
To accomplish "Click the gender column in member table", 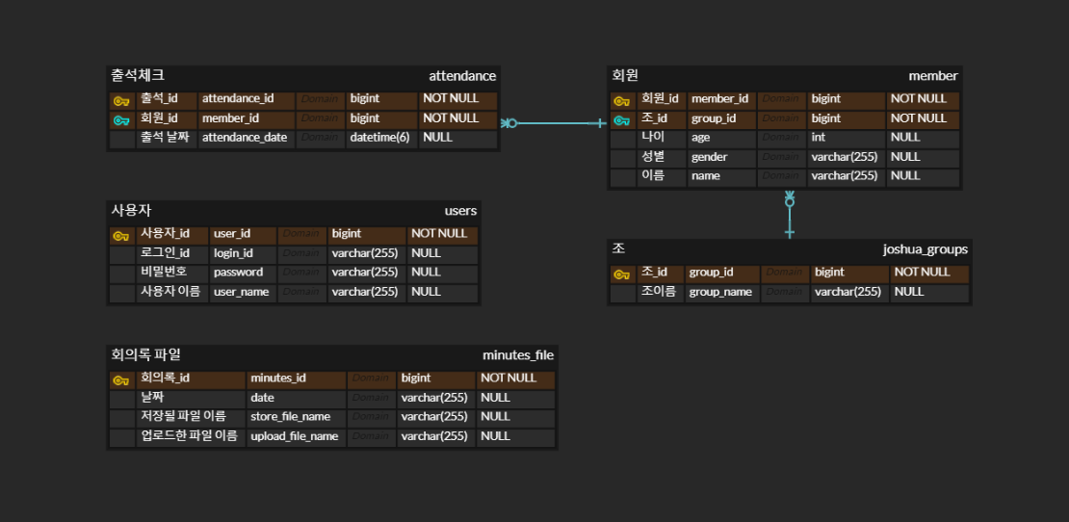I will 709,157.
